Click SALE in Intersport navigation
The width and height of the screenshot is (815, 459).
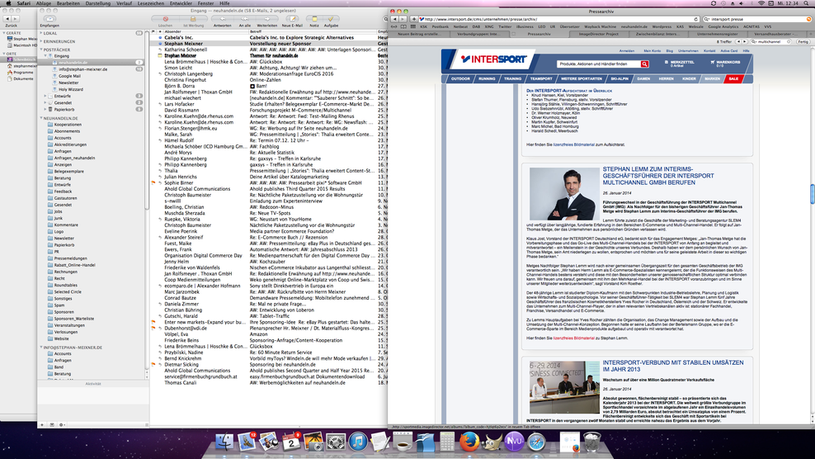733,78
